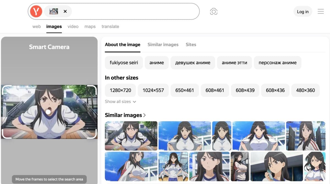This screenshot has height=184, width=330.
Task: Click the "fukiyose seiri" tag
Action: tap(123, 62)
